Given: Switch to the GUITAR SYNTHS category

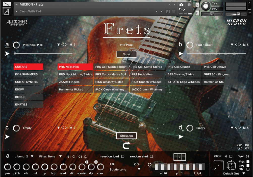Looking at the screenshot, I should pyautogui.click(x=28, y=82).
